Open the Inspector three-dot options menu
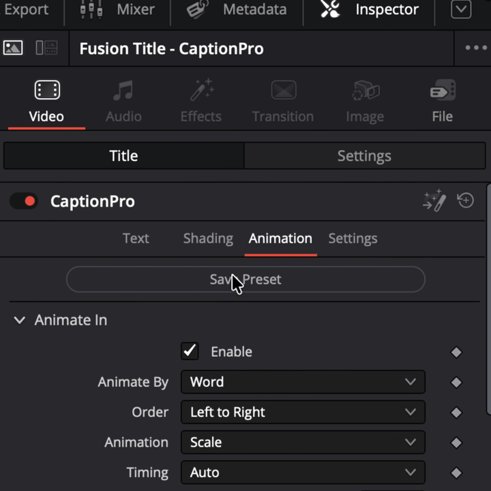This screenshot has height=491, width=491. click(476, 48)
